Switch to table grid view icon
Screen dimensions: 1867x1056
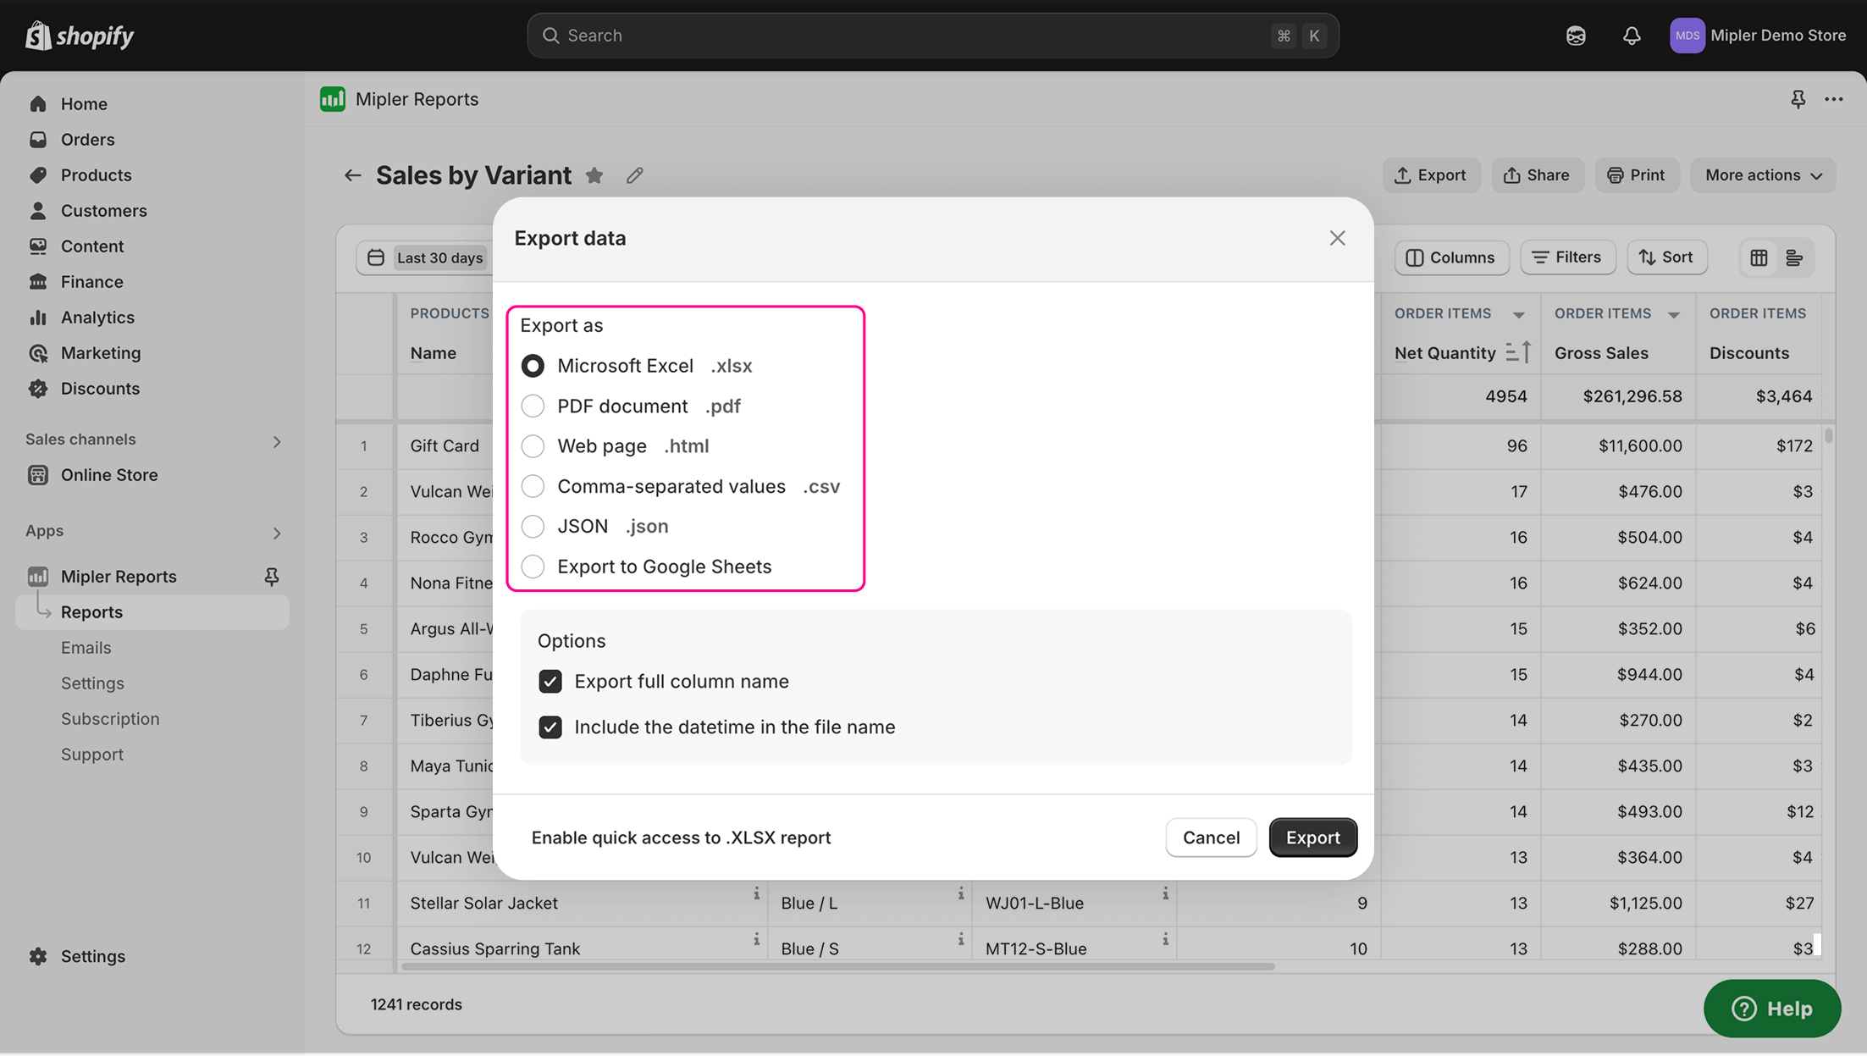tap(1759, 257)
